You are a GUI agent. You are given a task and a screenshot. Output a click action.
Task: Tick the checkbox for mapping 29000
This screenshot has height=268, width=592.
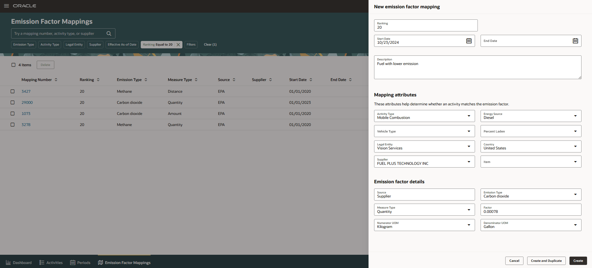13,103
